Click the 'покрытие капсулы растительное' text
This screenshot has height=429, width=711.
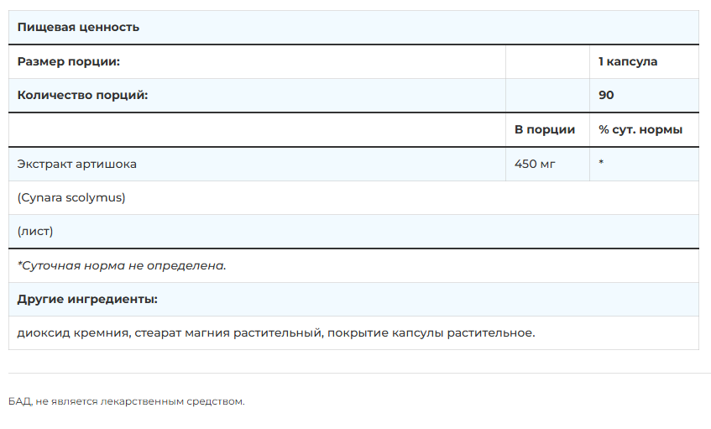431,333
